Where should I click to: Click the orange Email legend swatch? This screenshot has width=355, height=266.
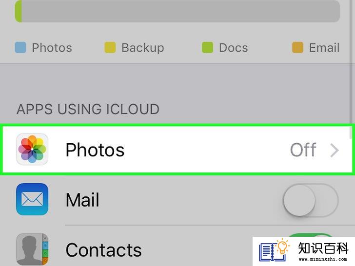[x=297, y=47]
